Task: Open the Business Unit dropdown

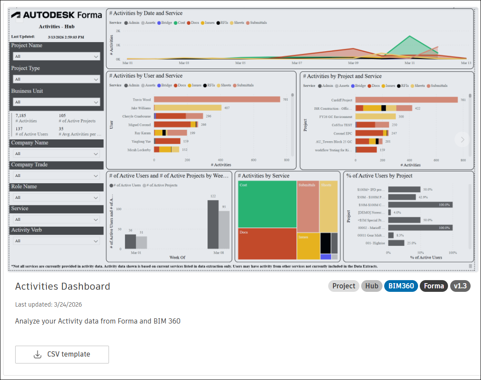Action: 56,102
